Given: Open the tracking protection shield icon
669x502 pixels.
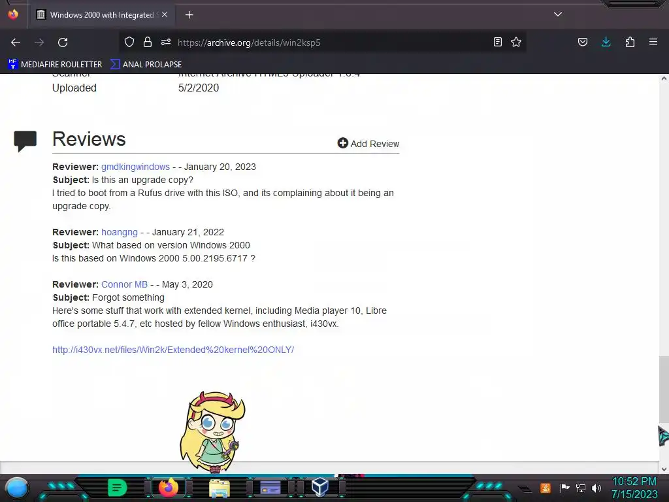Looking at the screenshot, I should (129, 42).
